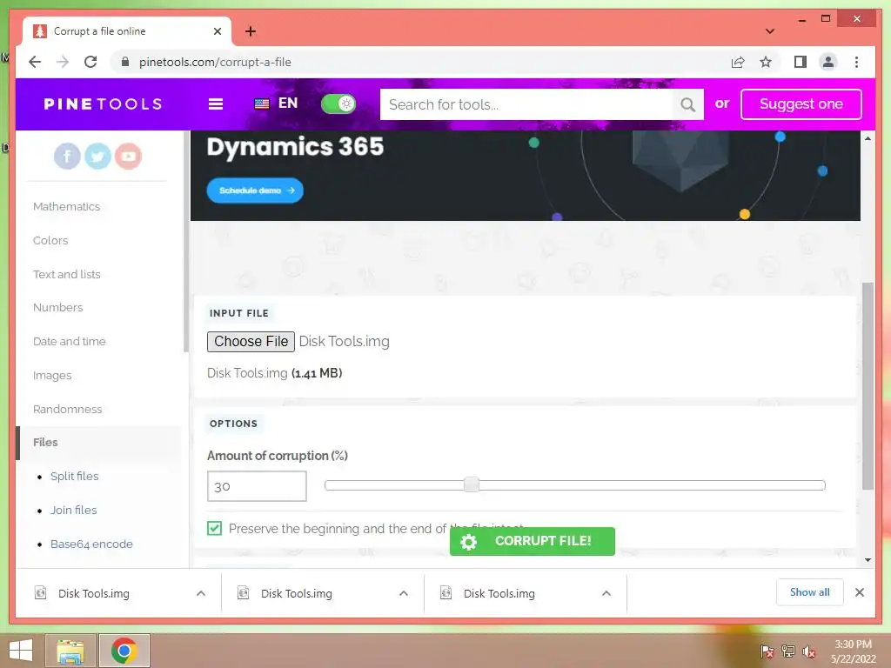Open the tab search chevron
The height and width of the screenshot is (668, 891).
pos(770,31)
